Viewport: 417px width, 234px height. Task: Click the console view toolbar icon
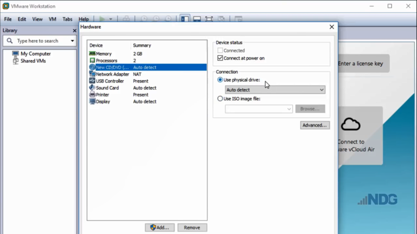(238, 19)
